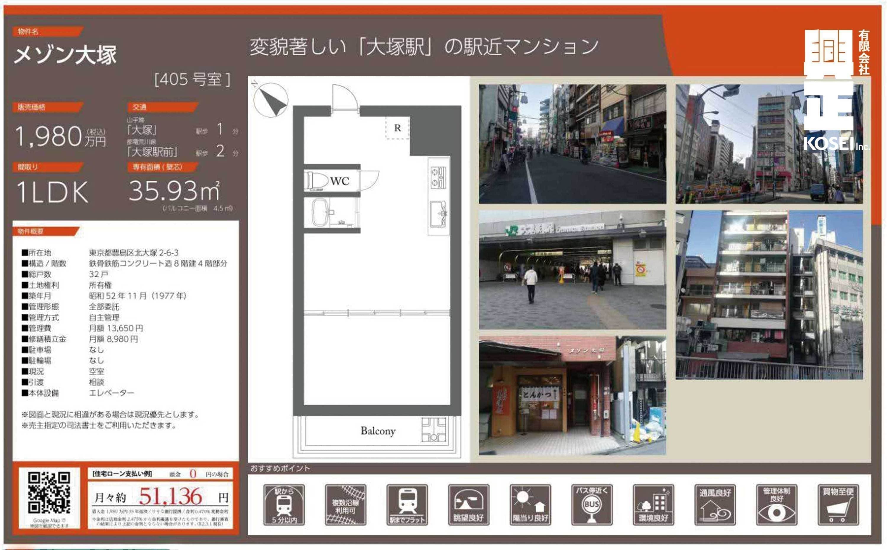Click the '眺望良好' mountain view icon
Image resolution: width=887 pixels, height=550 pixels.
tap(468, 504)
